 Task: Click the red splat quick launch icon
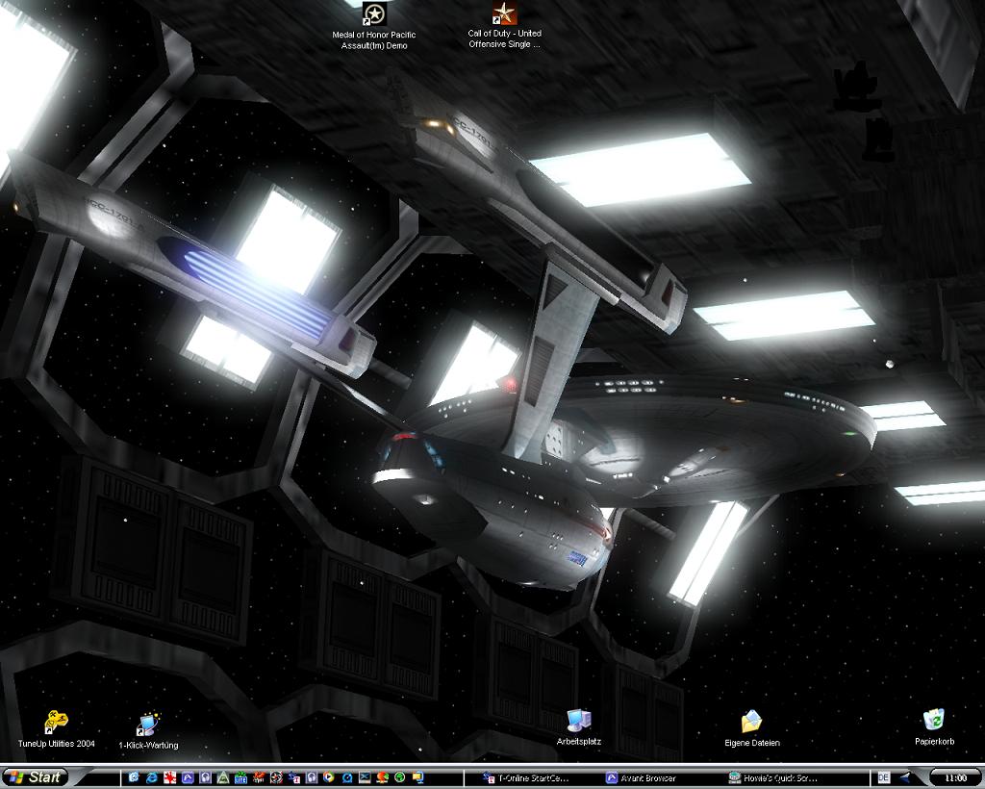tap(169, 777)
